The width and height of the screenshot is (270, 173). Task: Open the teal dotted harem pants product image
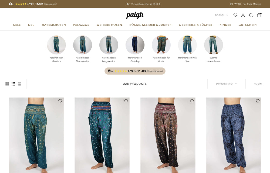coord(102,135)
